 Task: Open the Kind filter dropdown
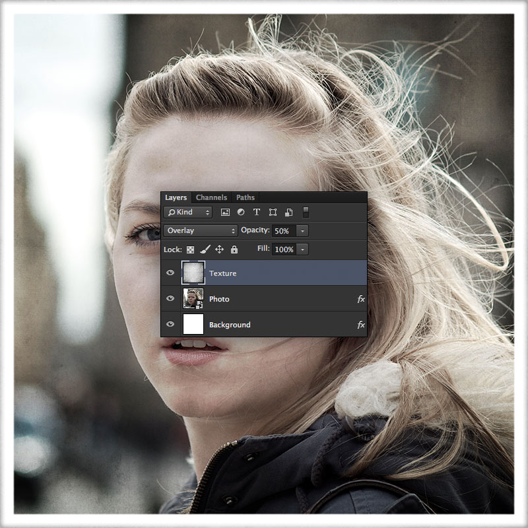[188, 213]
